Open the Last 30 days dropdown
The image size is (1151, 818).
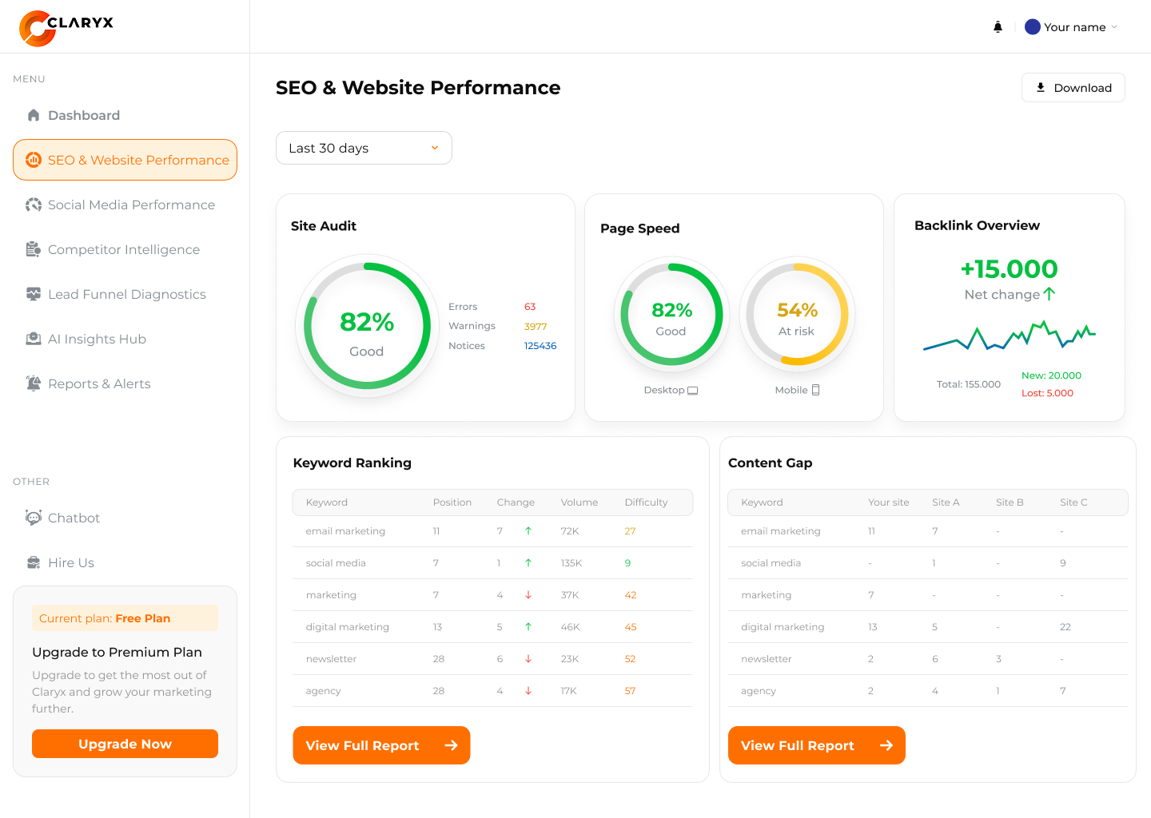click(x=364, y=148)
